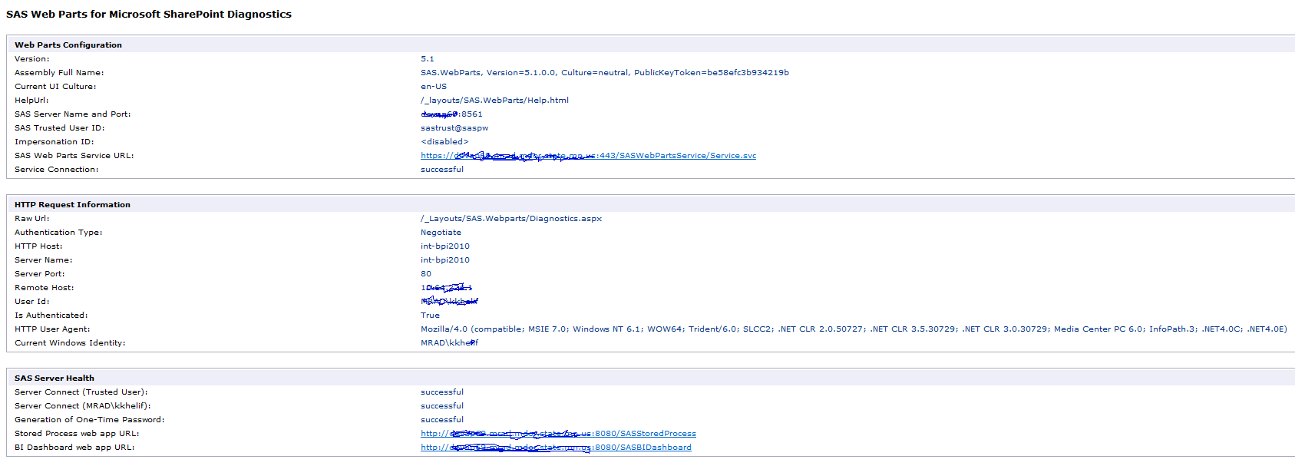
Task: Click the 'Stored Process web app URL:' label
Action: pyautogui.click(x=77, y=434)
